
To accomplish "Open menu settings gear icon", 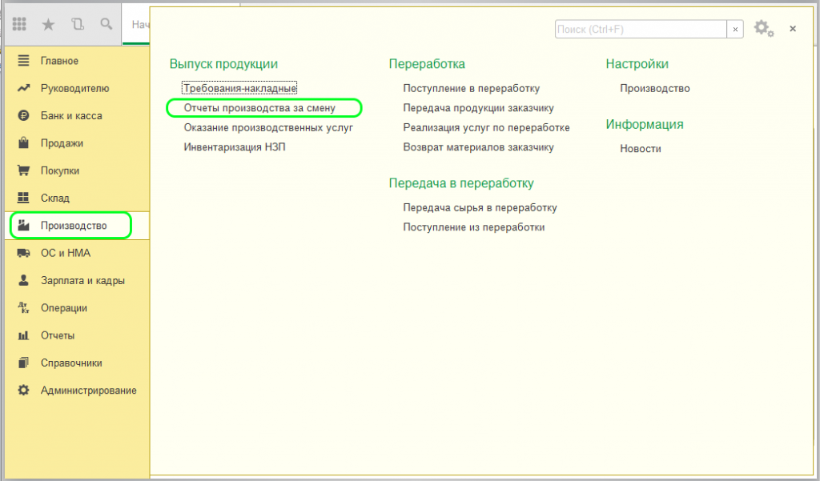I will [762, 29].
